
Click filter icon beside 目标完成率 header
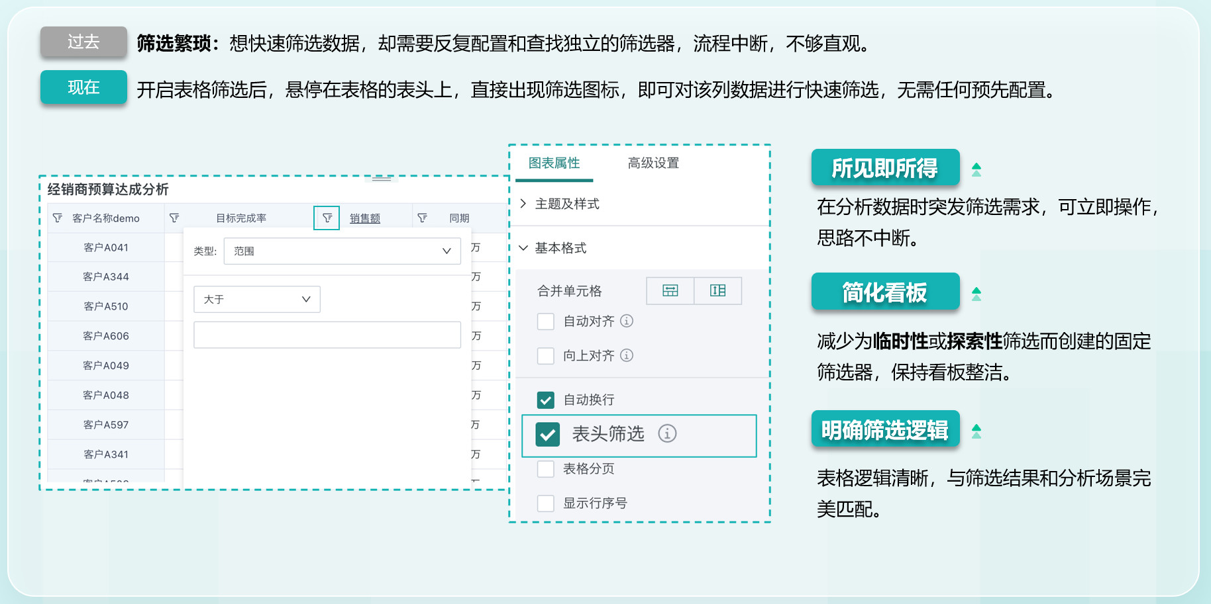(174, 218)
